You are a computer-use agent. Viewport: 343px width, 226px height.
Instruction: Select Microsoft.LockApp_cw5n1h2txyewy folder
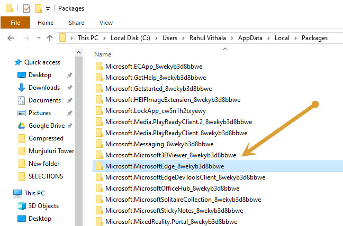(151, 111)
